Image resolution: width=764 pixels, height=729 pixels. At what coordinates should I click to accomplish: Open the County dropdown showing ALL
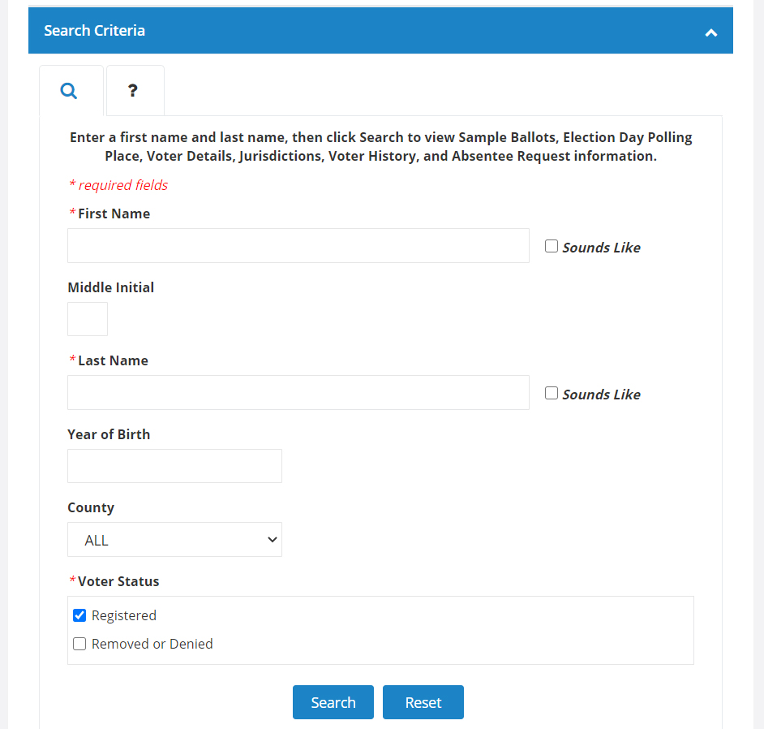click(174, 540)
